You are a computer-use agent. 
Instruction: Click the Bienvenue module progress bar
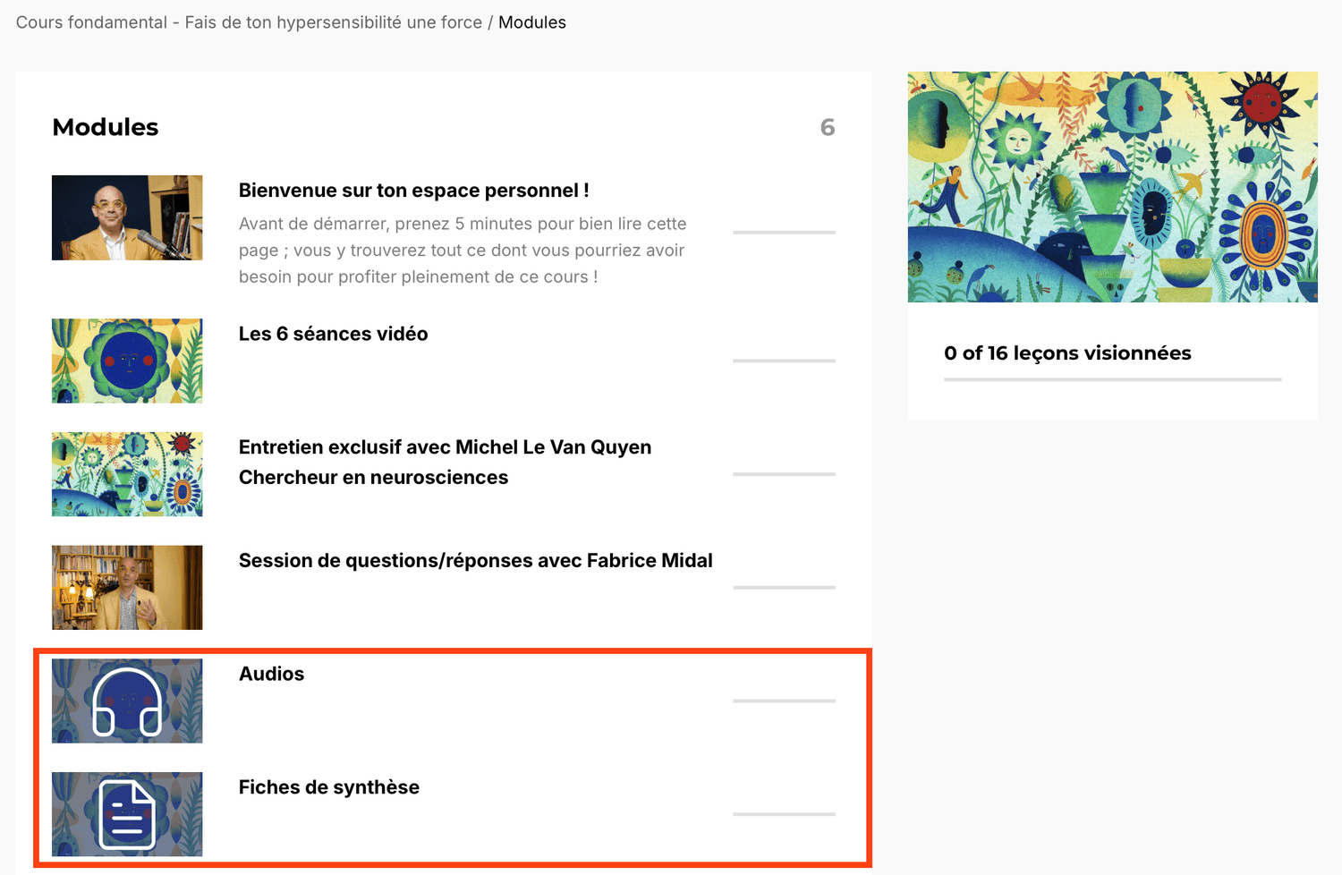(784, 233)
